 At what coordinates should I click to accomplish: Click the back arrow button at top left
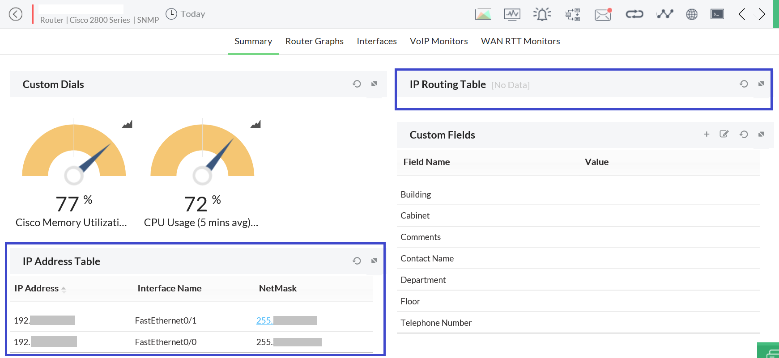click(x=16, y=14)
